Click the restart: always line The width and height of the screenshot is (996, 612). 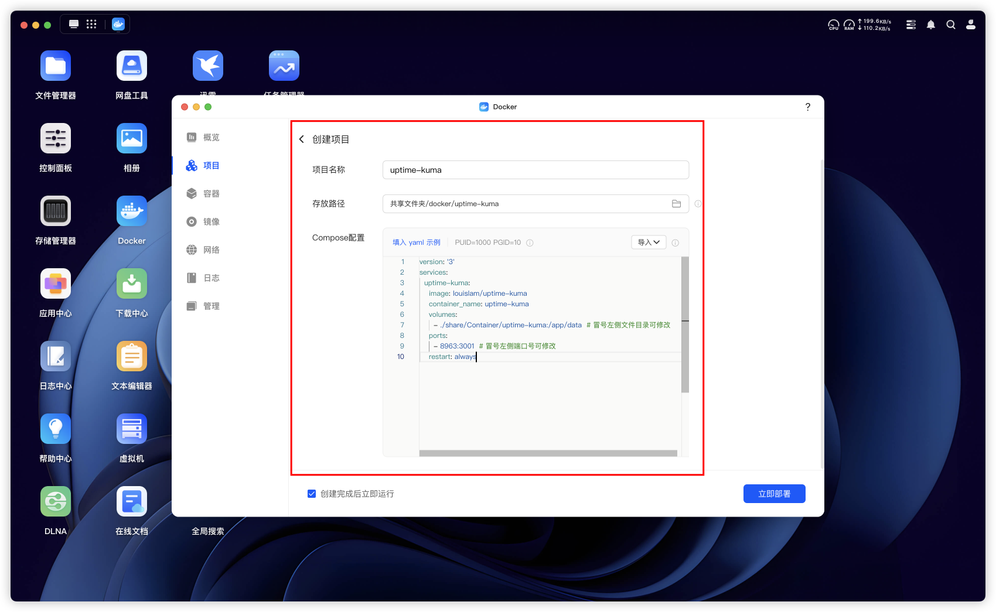tap(452, 357)
